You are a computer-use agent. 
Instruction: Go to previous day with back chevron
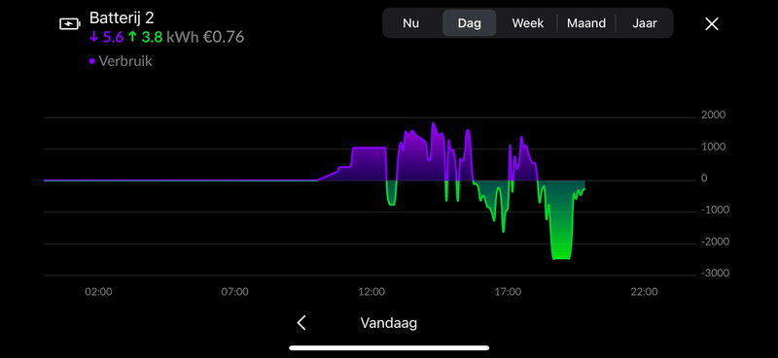click(301, 323)
